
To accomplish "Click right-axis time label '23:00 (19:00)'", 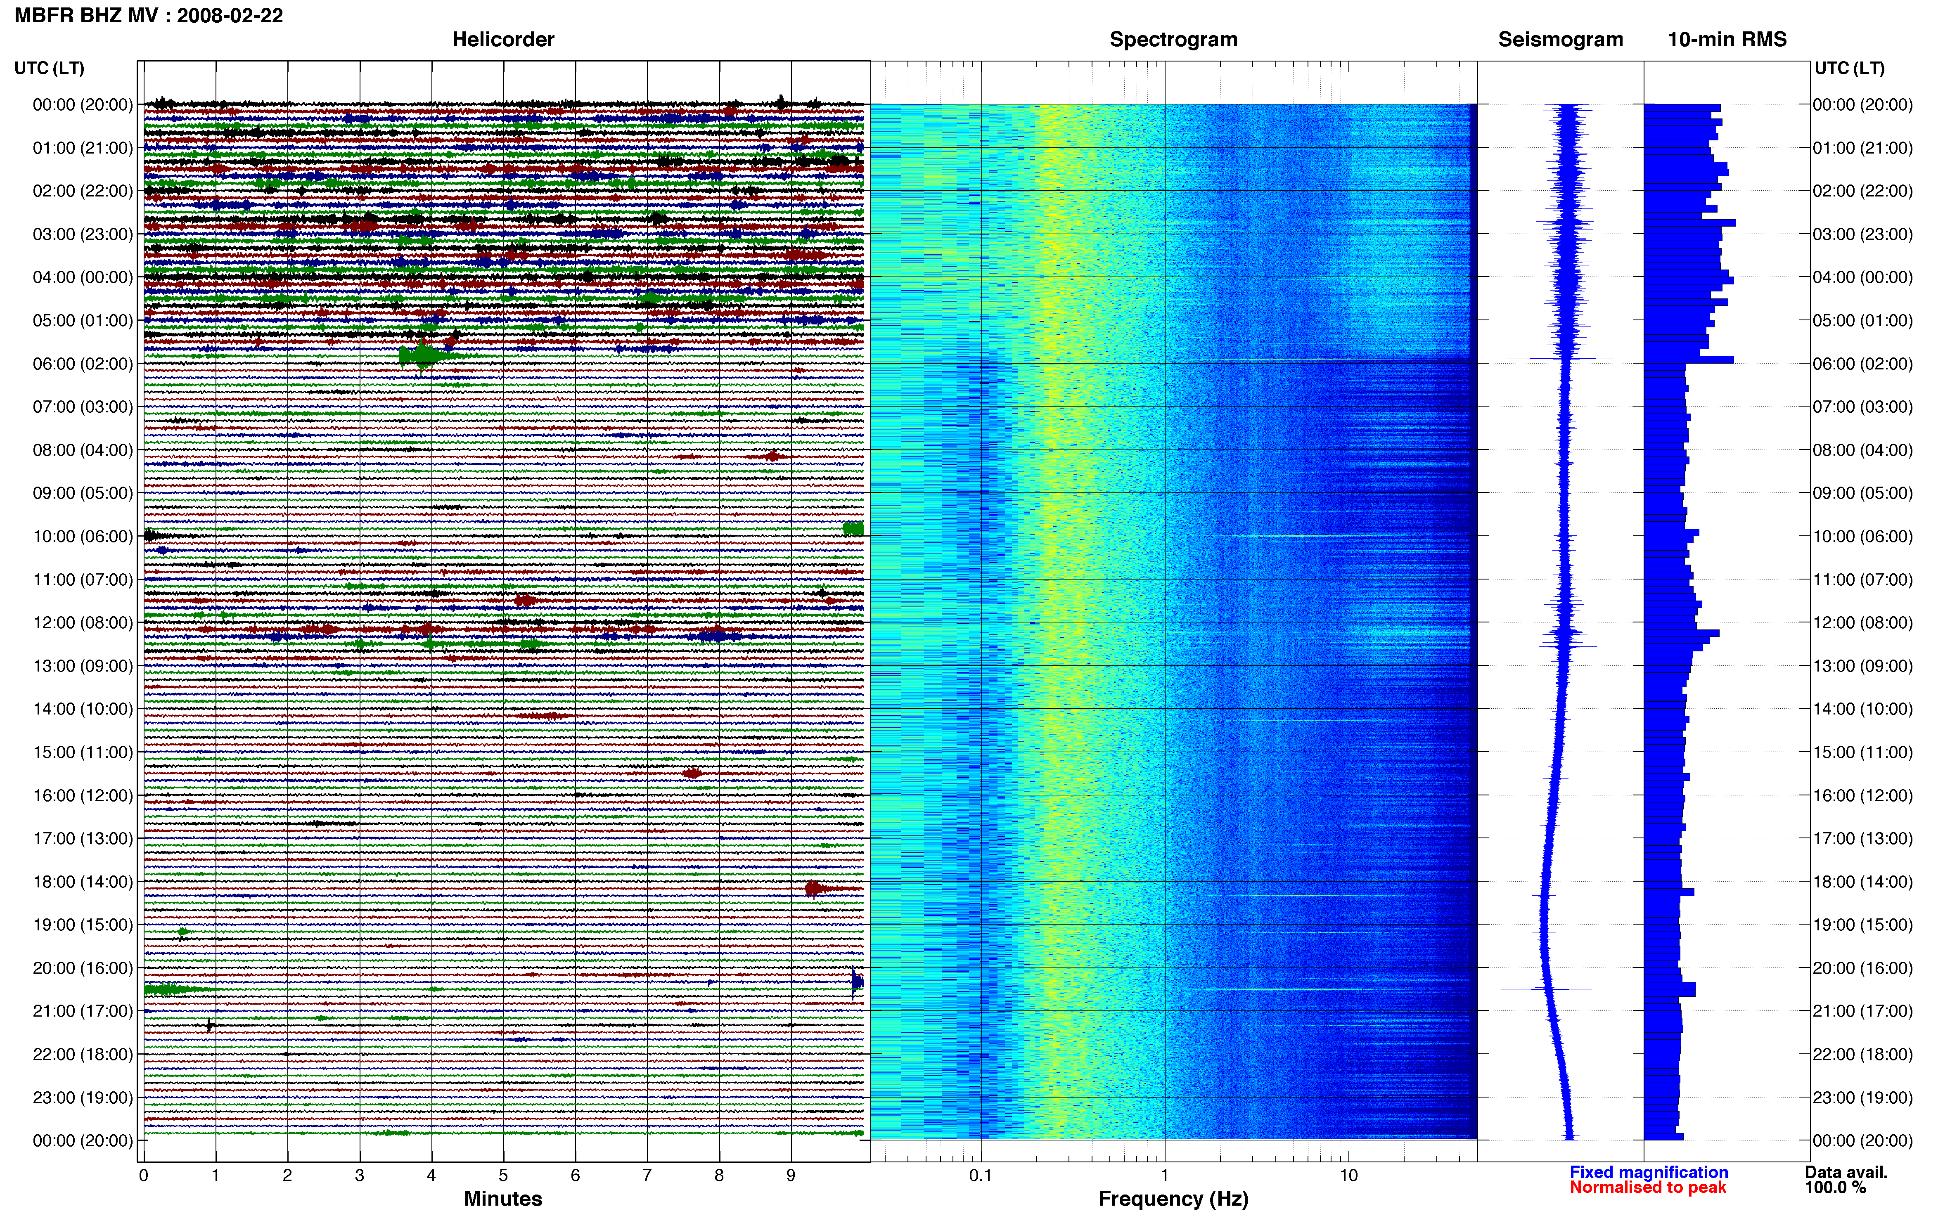I will click(1862, 1098).
